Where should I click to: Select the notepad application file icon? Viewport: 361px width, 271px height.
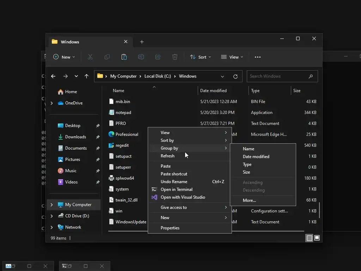click(111, 113)
